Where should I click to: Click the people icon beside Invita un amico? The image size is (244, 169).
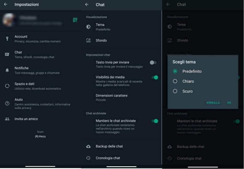tap(7, 119)
